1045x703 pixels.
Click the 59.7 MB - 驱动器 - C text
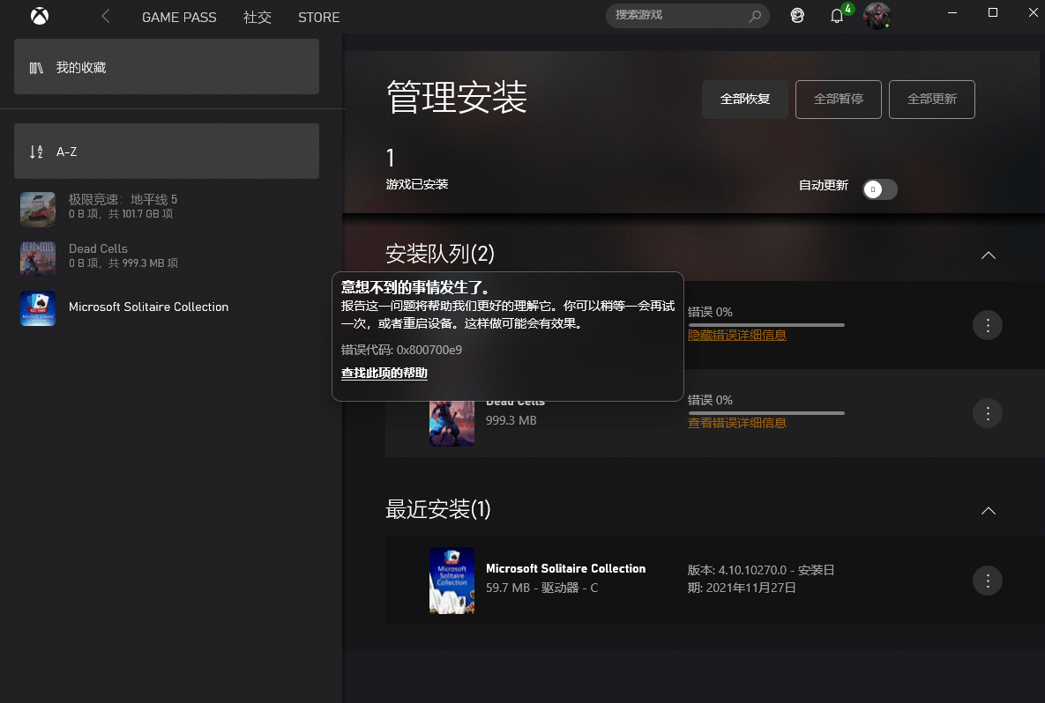coord(541,588)
